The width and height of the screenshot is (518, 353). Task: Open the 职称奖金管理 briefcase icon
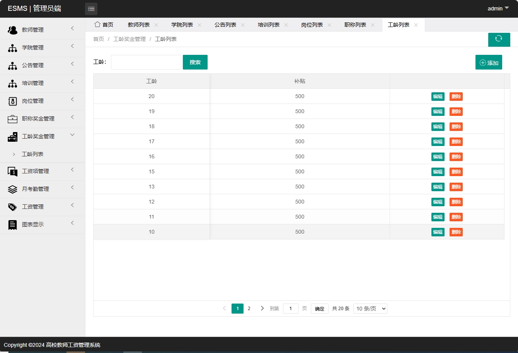click(x=12, y=119)
